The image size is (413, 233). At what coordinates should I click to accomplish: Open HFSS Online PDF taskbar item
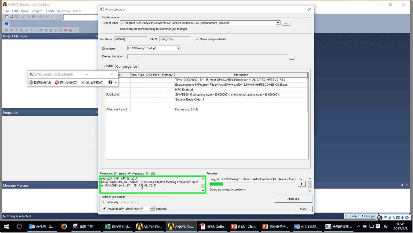point(213,227)
